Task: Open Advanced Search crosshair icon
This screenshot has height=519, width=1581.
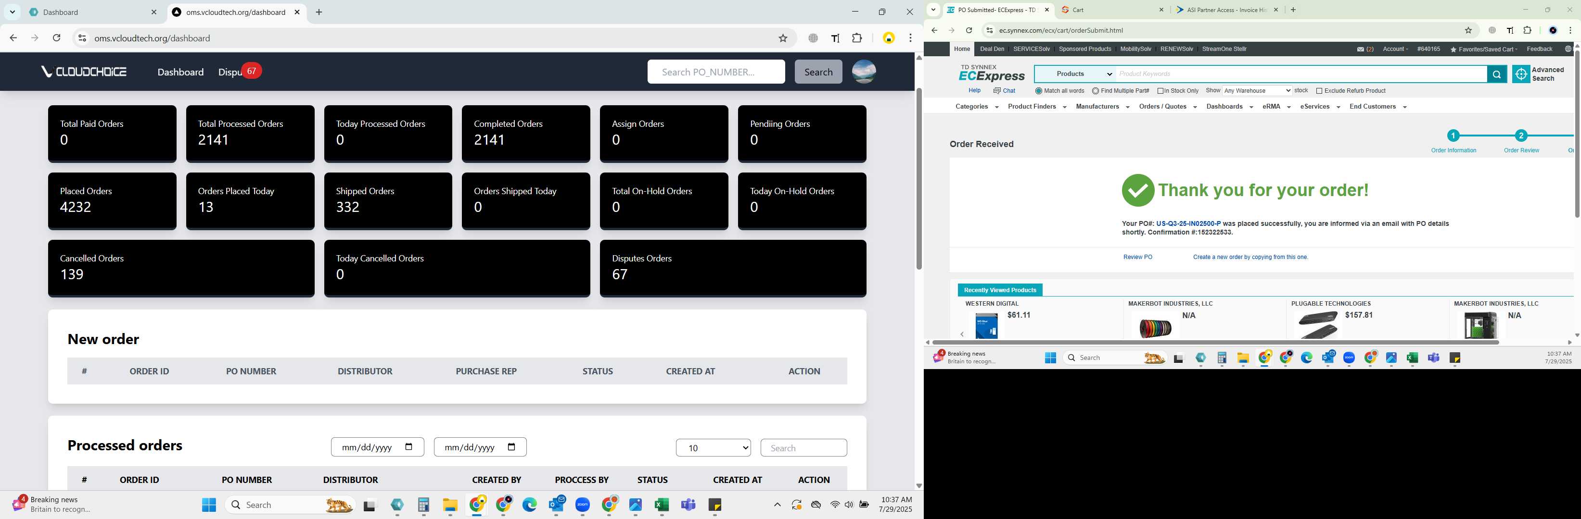Action: pos(1521,74)
